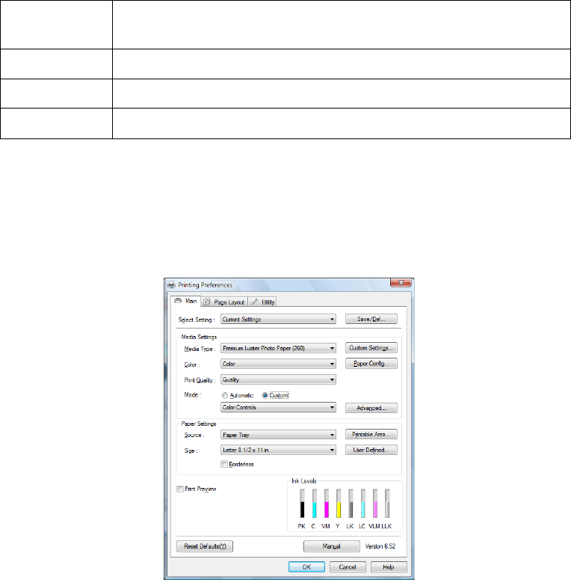Choose the Custom mode radio option
Screen dimensions: 571x580
[x=265, y=394]
